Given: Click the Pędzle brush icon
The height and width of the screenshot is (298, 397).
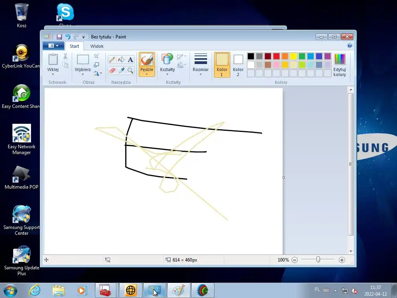Looking at the screenshot, I should [x=147, y=60].
